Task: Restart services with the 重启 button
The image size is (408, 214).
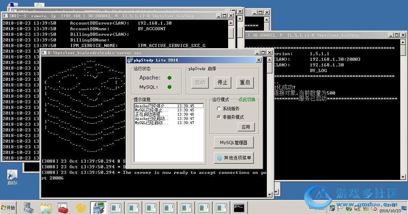Action: pyautogui.click(x=245, y=83)
